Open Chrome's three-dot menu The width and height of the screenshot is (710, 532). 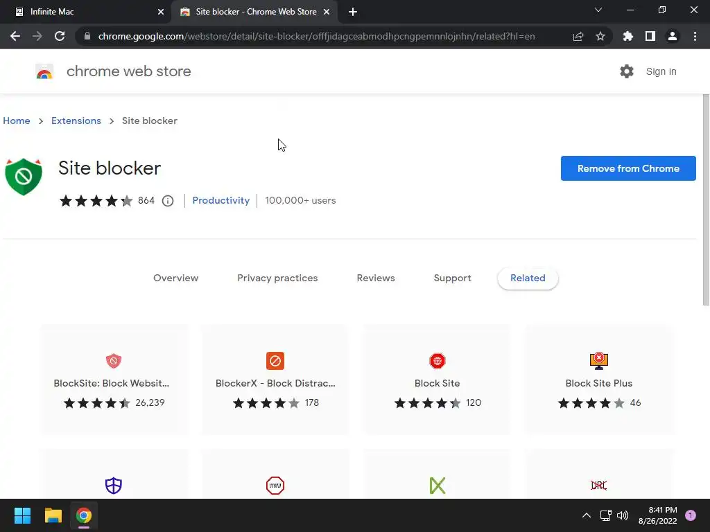[x=695, y=36]
